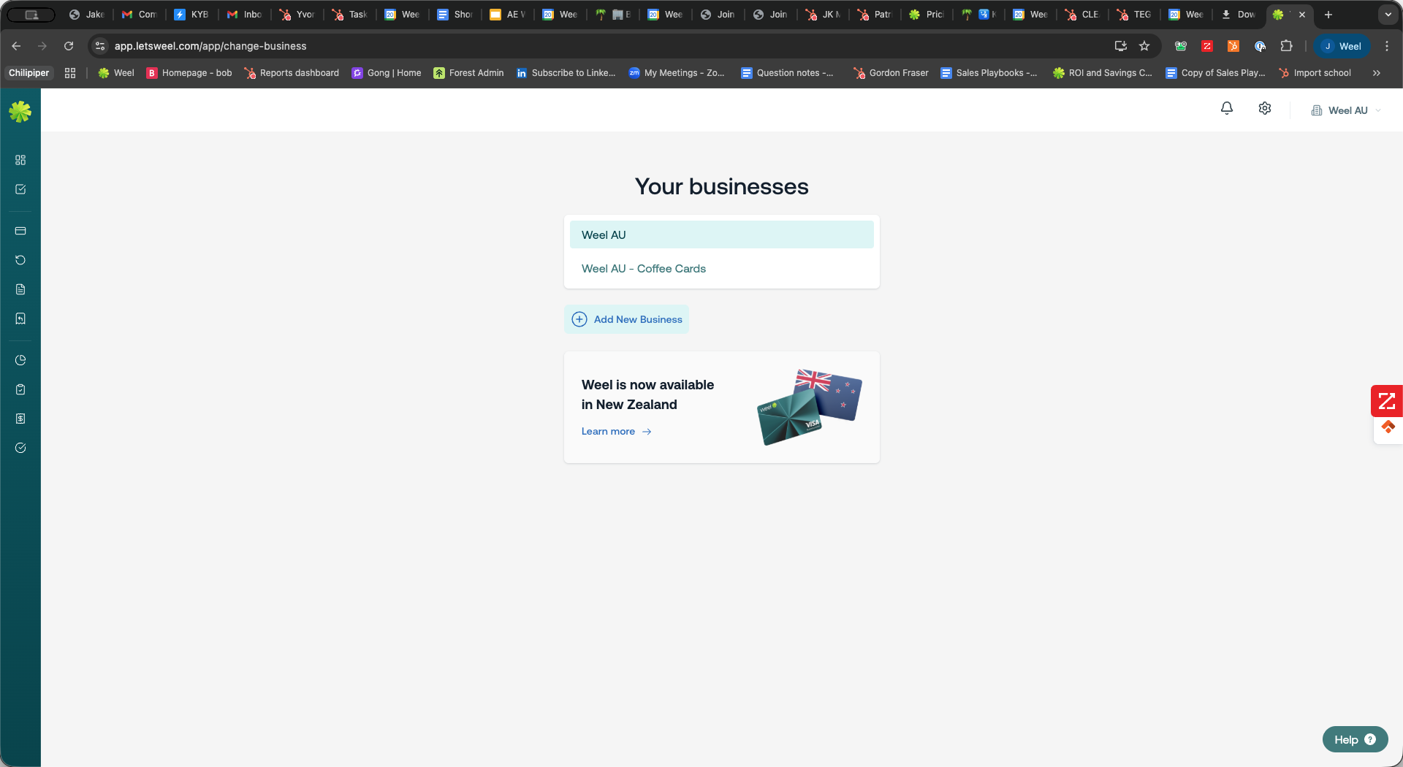Click the browser address bar
Viewport: 1403px width, 767px height.
[x=585, y=46]
